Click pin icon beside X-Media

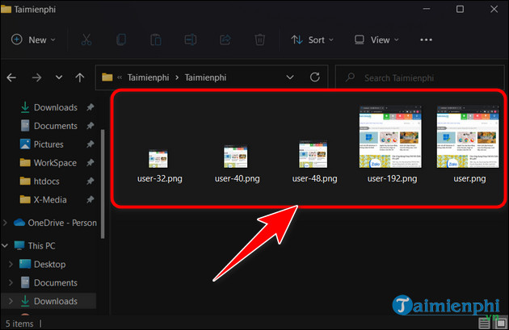pos(90,199)
